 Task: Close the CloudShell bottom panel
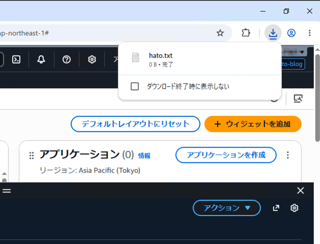pos(300,190)
